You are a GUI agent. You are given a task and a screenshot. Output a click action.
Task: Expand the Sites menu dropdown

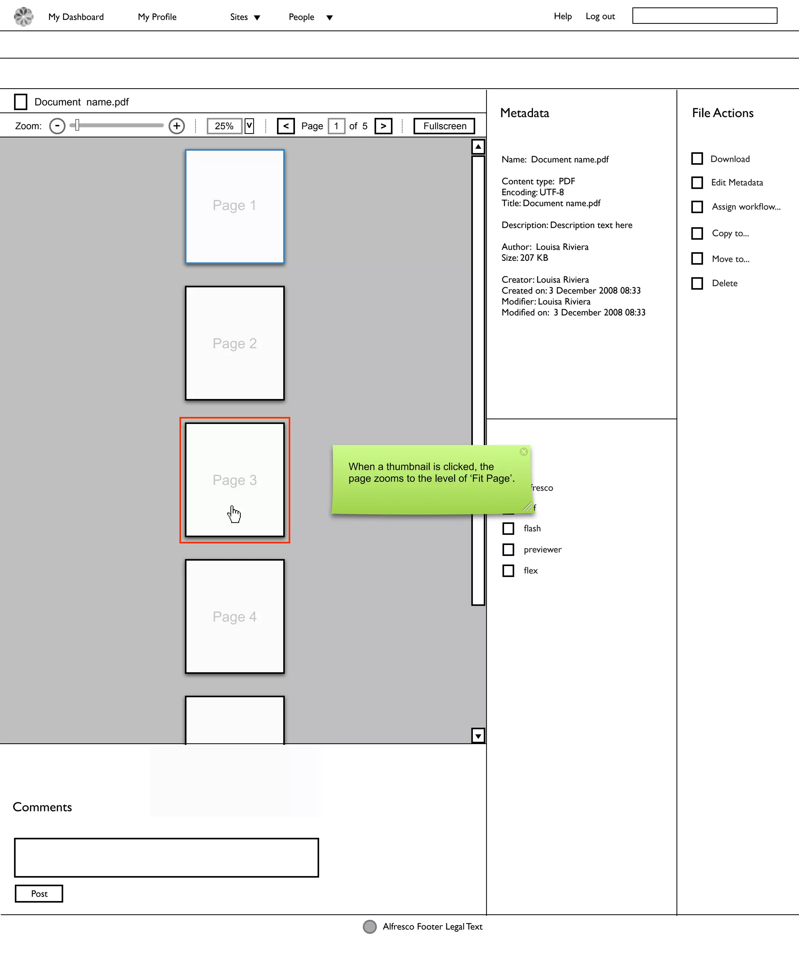click(257, 18)
